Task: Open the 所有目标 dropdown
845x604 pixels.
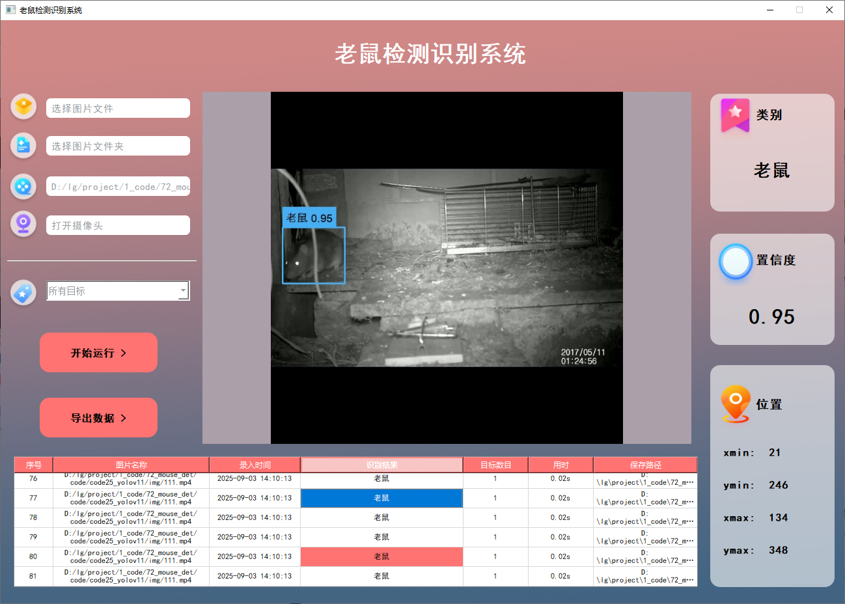Action: point(118,291)
